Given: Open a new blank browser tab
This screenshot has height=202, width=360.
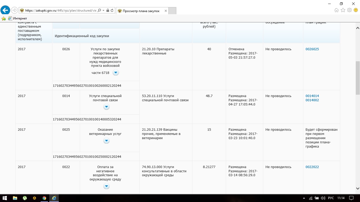Looking at the screenshot, I should pyautogui.click(x=172, y=11).
